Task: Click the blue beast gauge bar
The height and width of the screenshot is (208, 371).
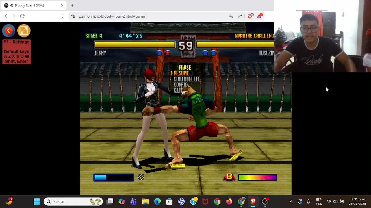Action: (x=114, y=177)
